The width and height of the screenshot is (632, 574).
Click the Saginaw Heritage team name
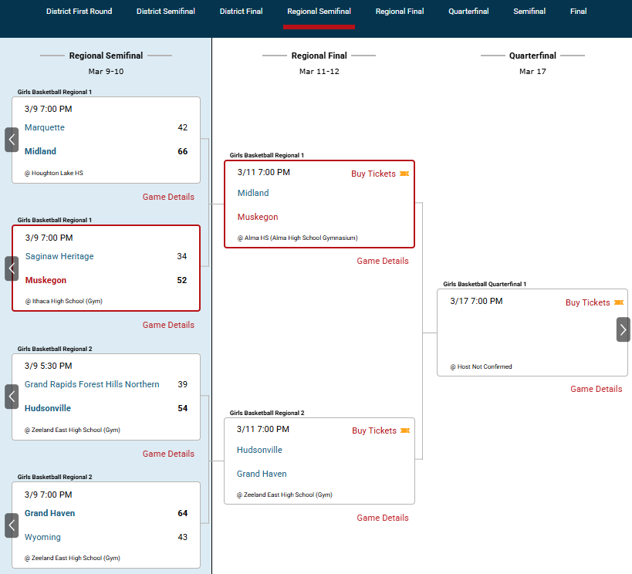[x=59, y=256]
